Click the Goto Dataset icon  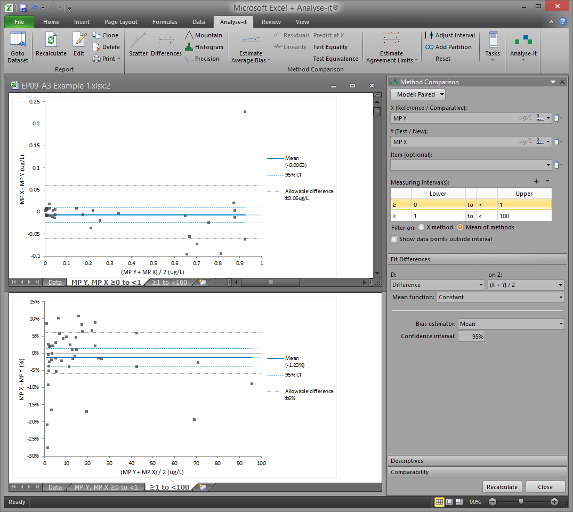coord(18,39)
